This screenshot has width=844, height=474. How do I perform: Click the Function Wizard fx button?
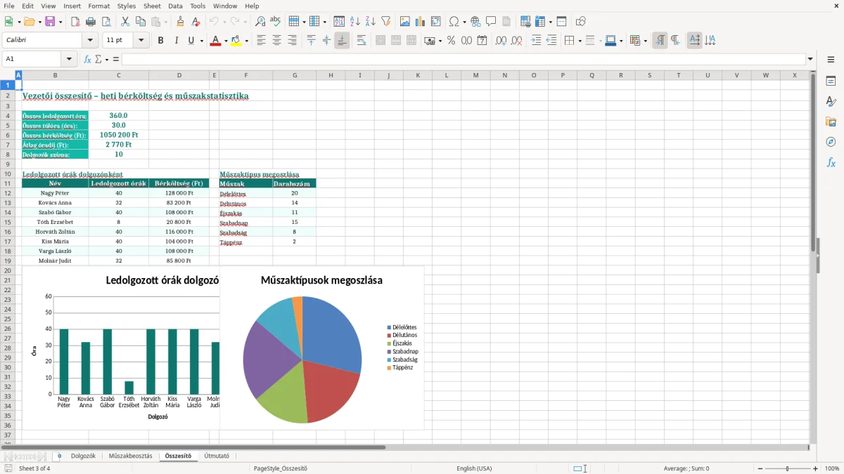(x=87, y=59)
